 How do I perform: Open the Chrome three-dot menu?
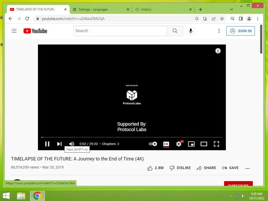point(258,19)
